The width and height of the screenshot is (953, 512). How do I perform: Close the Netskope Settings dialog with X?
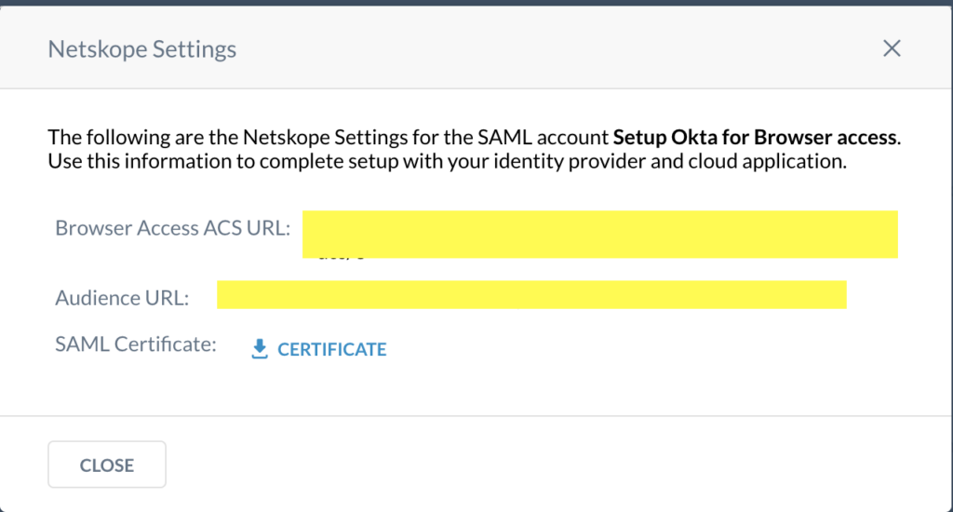(x=892, y=48)
